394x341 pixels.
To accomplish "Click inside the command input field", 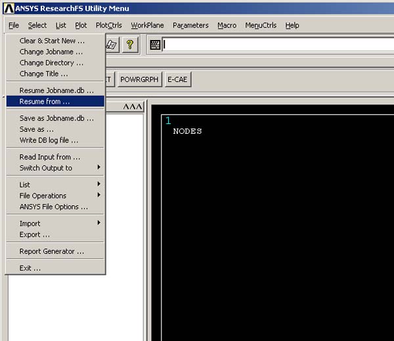I will click(x=278, y=45).
